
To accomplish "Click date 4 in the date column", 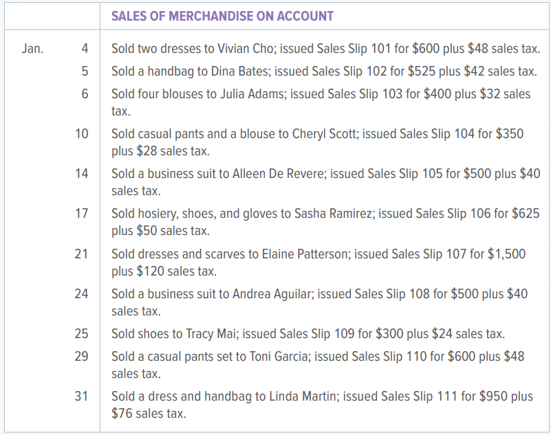I will [85, 49].
